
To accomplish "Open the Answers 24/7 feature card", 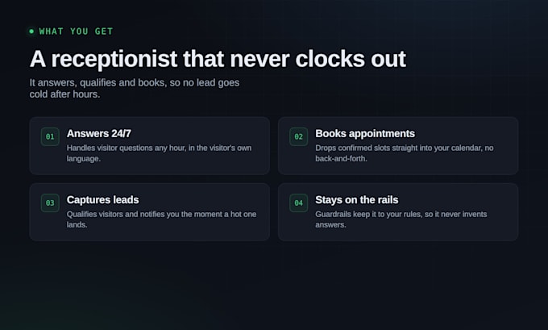I will point(150,146).
